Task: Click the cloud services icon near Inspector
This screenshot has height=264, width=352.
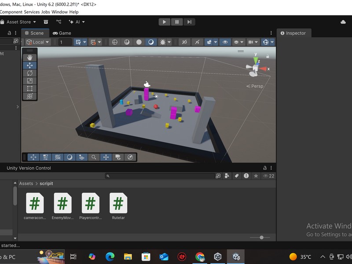Action: (x=343, y=21)
